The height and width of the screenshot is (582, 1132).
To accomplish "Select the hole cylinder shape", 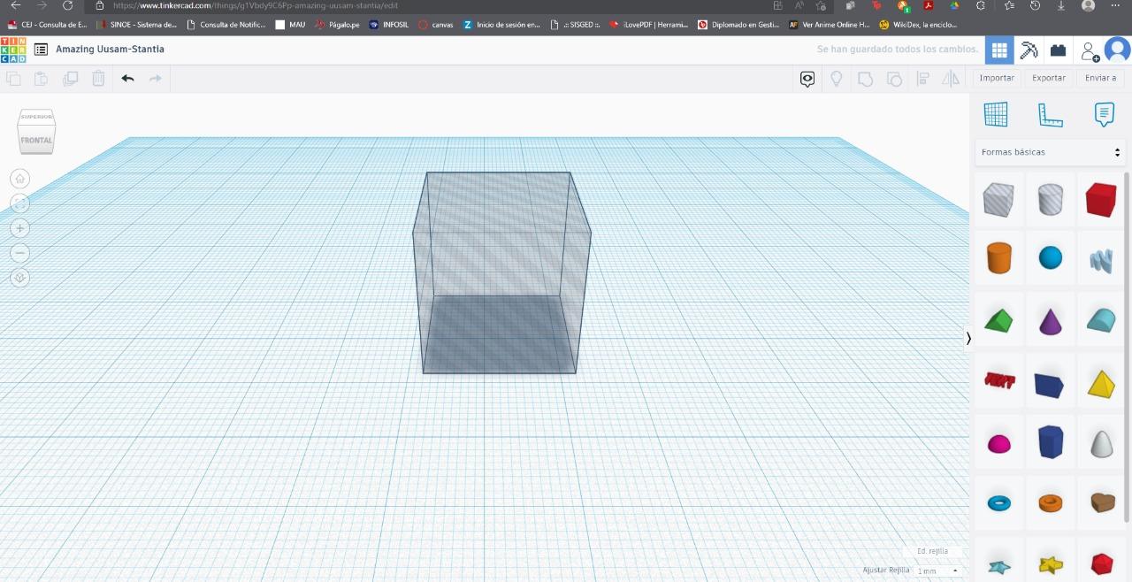I will point(1050,200).
